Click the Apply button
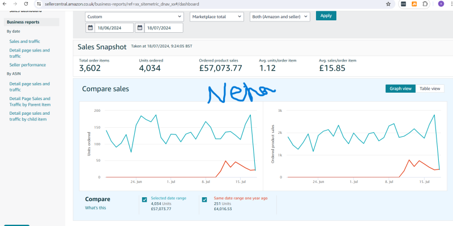Image resolution: width=453 pixels, height=226 pixels. click(x=326, y=16)
